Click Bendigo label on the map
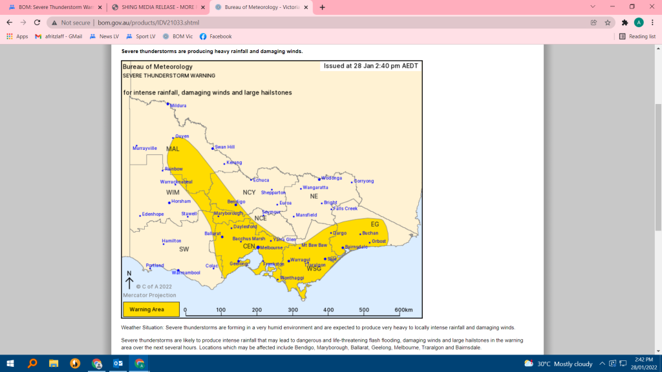662x372 pixels. 236,201
